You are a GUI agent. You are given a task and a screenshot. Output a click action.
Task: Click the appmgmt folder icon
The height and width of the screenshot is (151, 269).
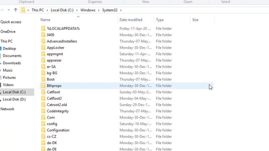point(43,54)
